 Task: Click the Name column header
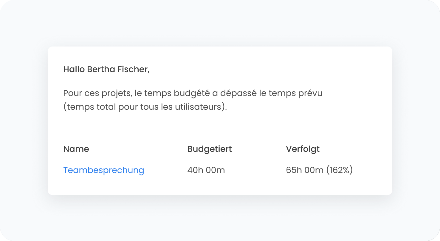point(76,149)
